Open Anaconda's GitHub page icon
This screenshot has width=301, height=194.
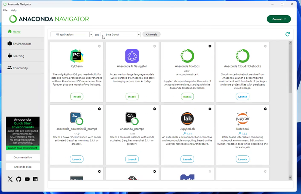tap(19, 179)
